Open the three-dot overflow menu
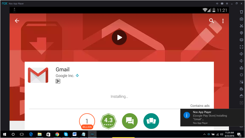The image size is (245, 138). [x=223, y=21]
